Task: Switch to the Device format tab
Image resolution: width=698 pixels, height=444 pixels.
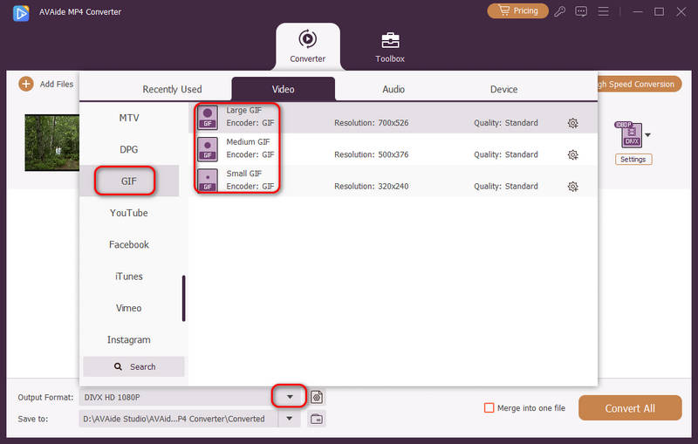Action: tap(503, 90)
